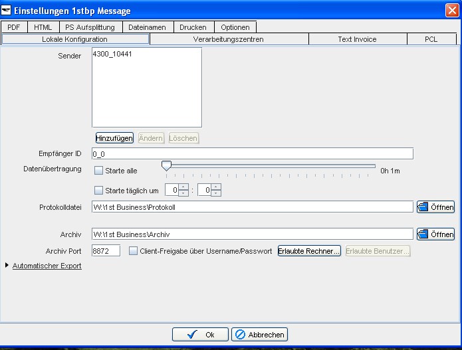Enable the Starte alle checkbox
The image size is (462, 350).
pyautogui.click(x=98, y=171)
